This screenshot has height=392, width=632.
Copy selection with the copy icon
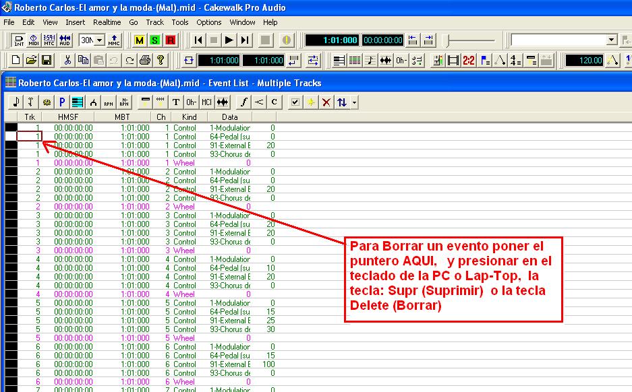[x=83, y=61]
